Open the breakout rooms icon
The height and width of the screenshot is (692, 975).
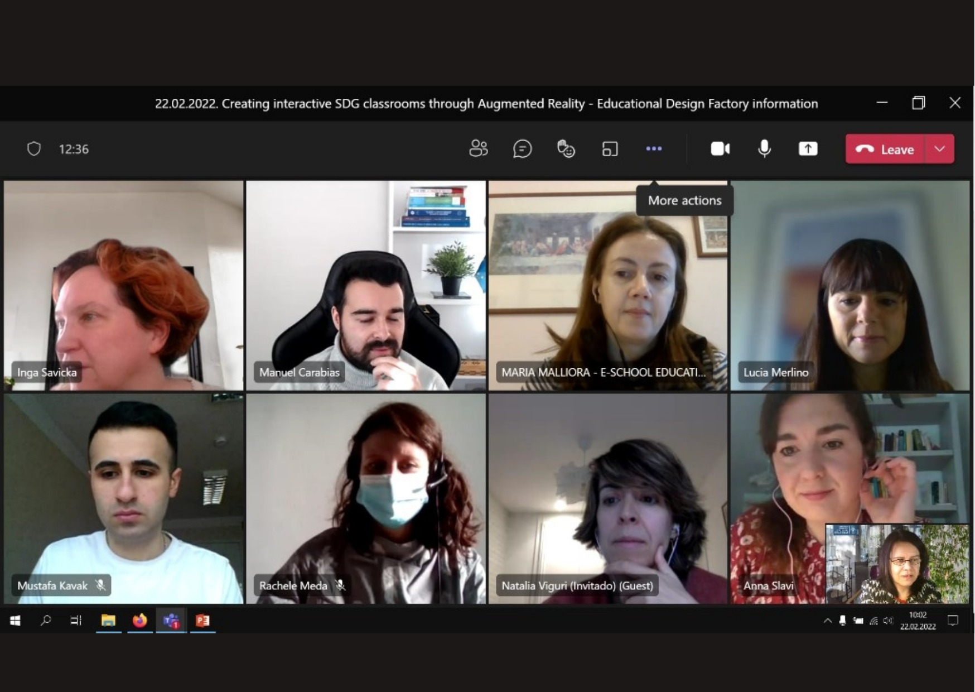(610, 148)
